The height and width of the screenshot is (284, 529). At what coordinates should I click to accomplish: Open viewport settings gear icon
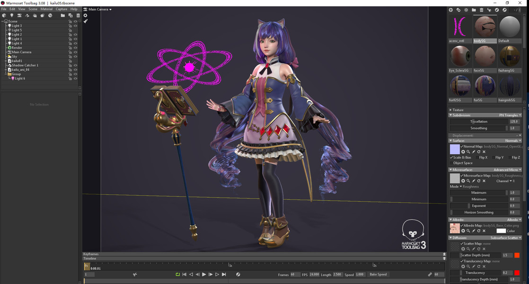coord(85,16)
